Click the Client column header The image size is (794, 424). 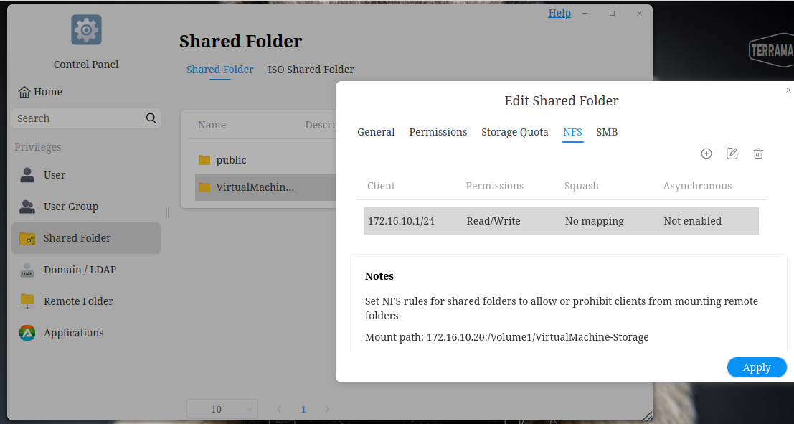coord(381,186)
